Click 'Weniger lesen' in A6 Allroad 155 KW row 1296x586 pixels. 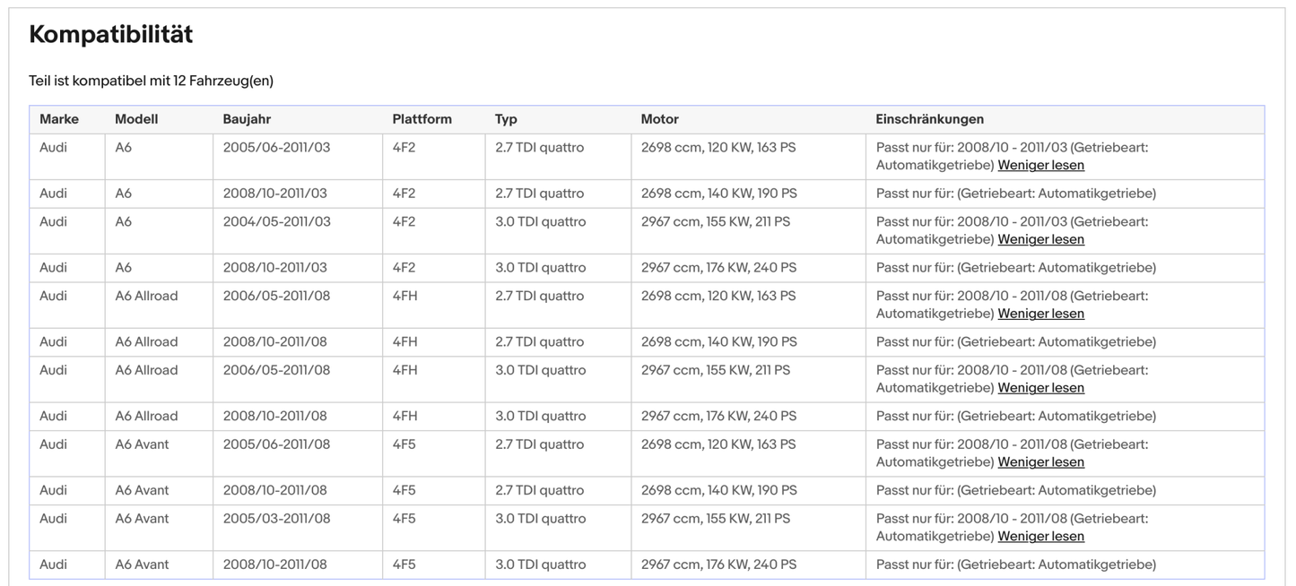pyautogui.click(x=1040, y=389)
